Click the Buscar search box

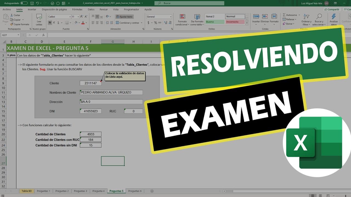(x=189, y=3)
